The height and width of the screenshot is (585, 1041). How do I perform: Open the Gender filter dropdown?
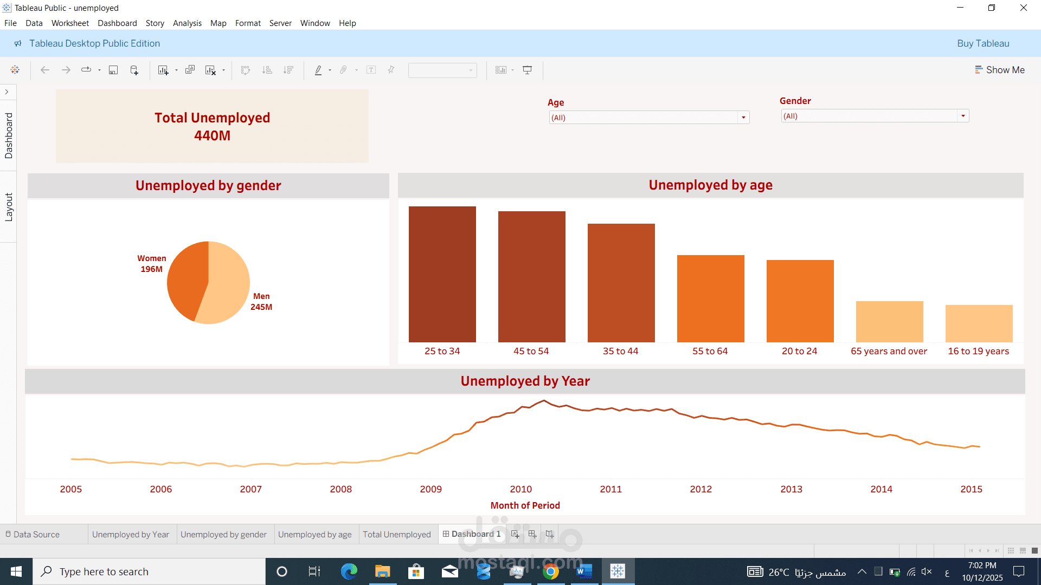(963, 115)
